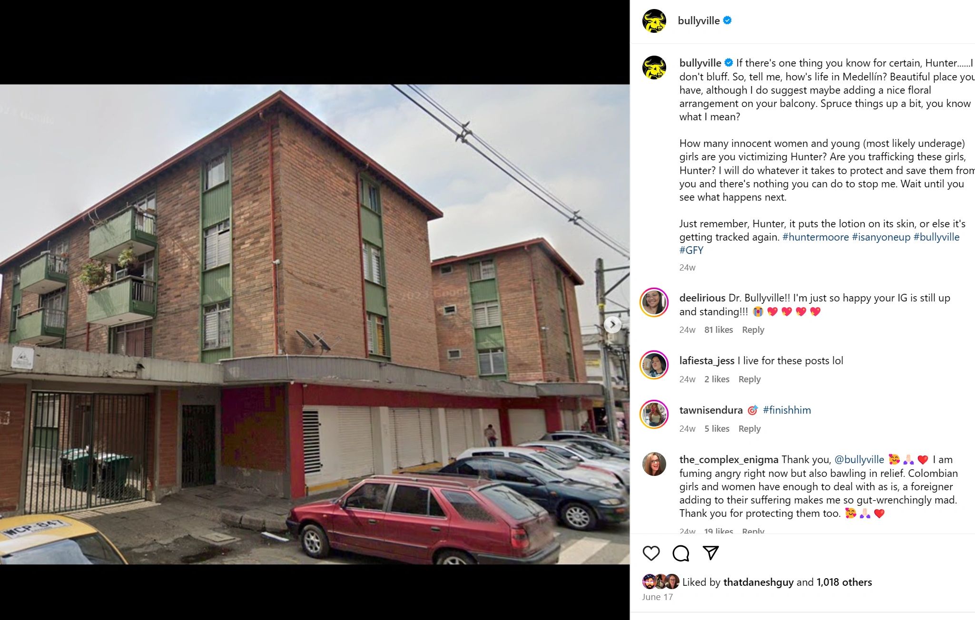Open lafiesta_jess profile avatar

coord(654,365)
